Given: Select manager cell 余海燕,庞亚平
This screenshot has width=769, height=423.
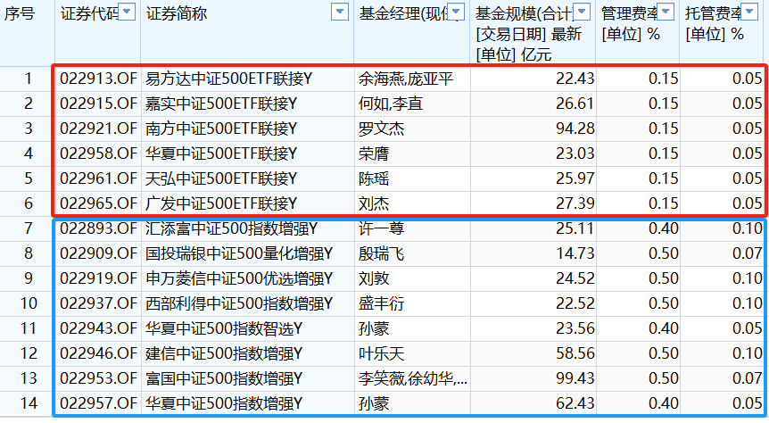Looking at the screenshot, I should pos(406,79).
